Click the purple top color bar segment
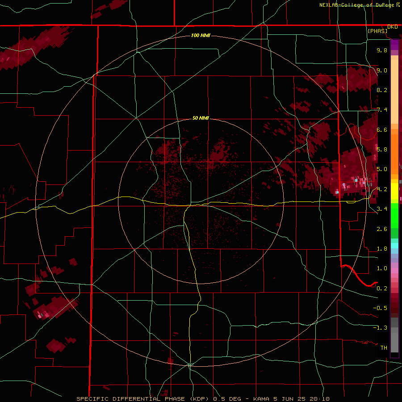 (x=394, y=45)
